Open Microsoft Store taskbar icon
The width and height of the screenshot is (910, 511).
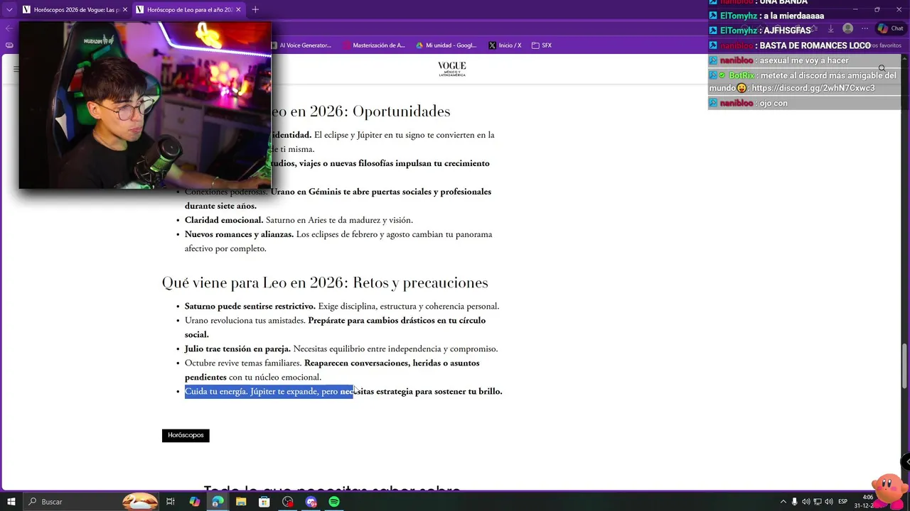click(264, 502)
